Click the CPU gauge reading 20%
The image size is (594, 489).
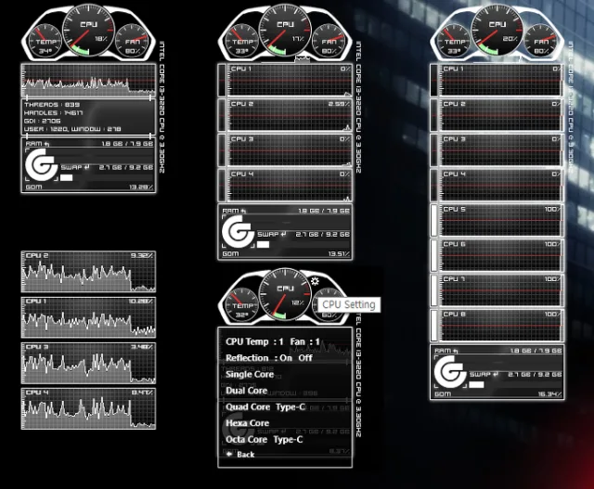[497, 31]
